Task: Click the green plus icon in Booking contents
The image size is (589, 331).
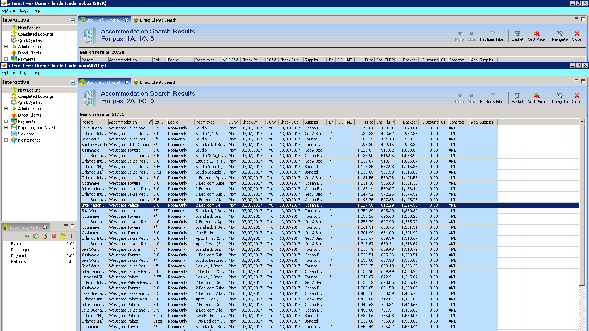Action: point(27,236)
